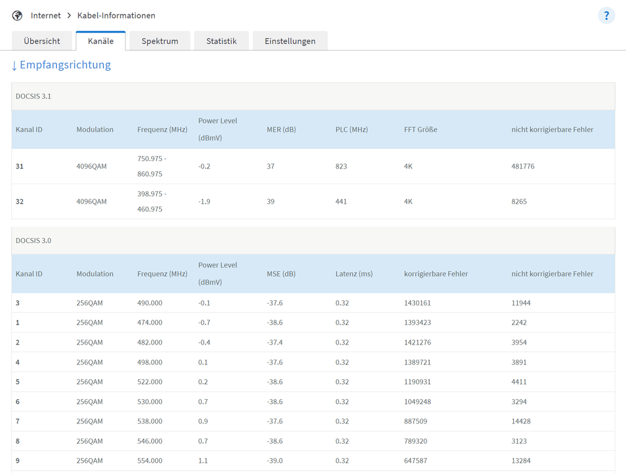The image size is (626, 473).
Task: Click the DOCSIS 3.1 table title
Action: (33, 96)
